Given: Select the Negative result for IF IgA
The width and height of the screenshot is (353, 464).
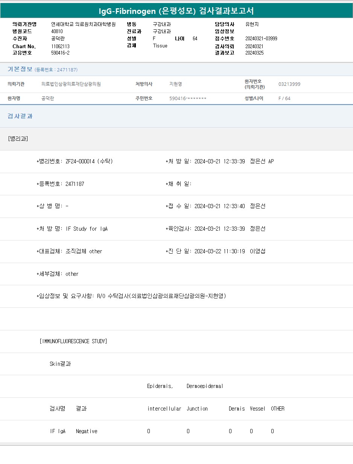Looking at the screenshot, I should pyautogui.click(x=87, y=431).
